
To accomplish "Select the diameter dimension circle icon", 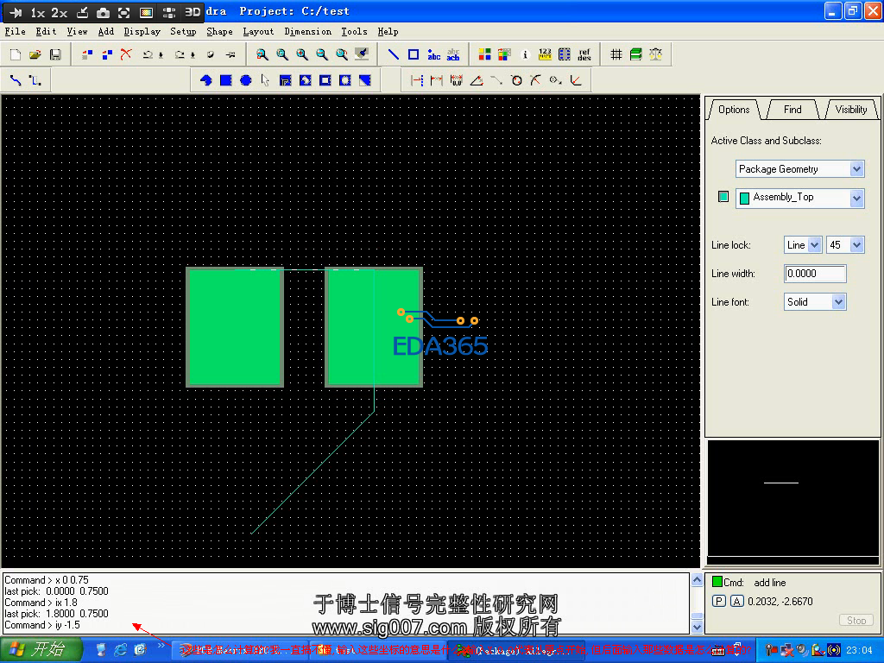I will 516,80.
